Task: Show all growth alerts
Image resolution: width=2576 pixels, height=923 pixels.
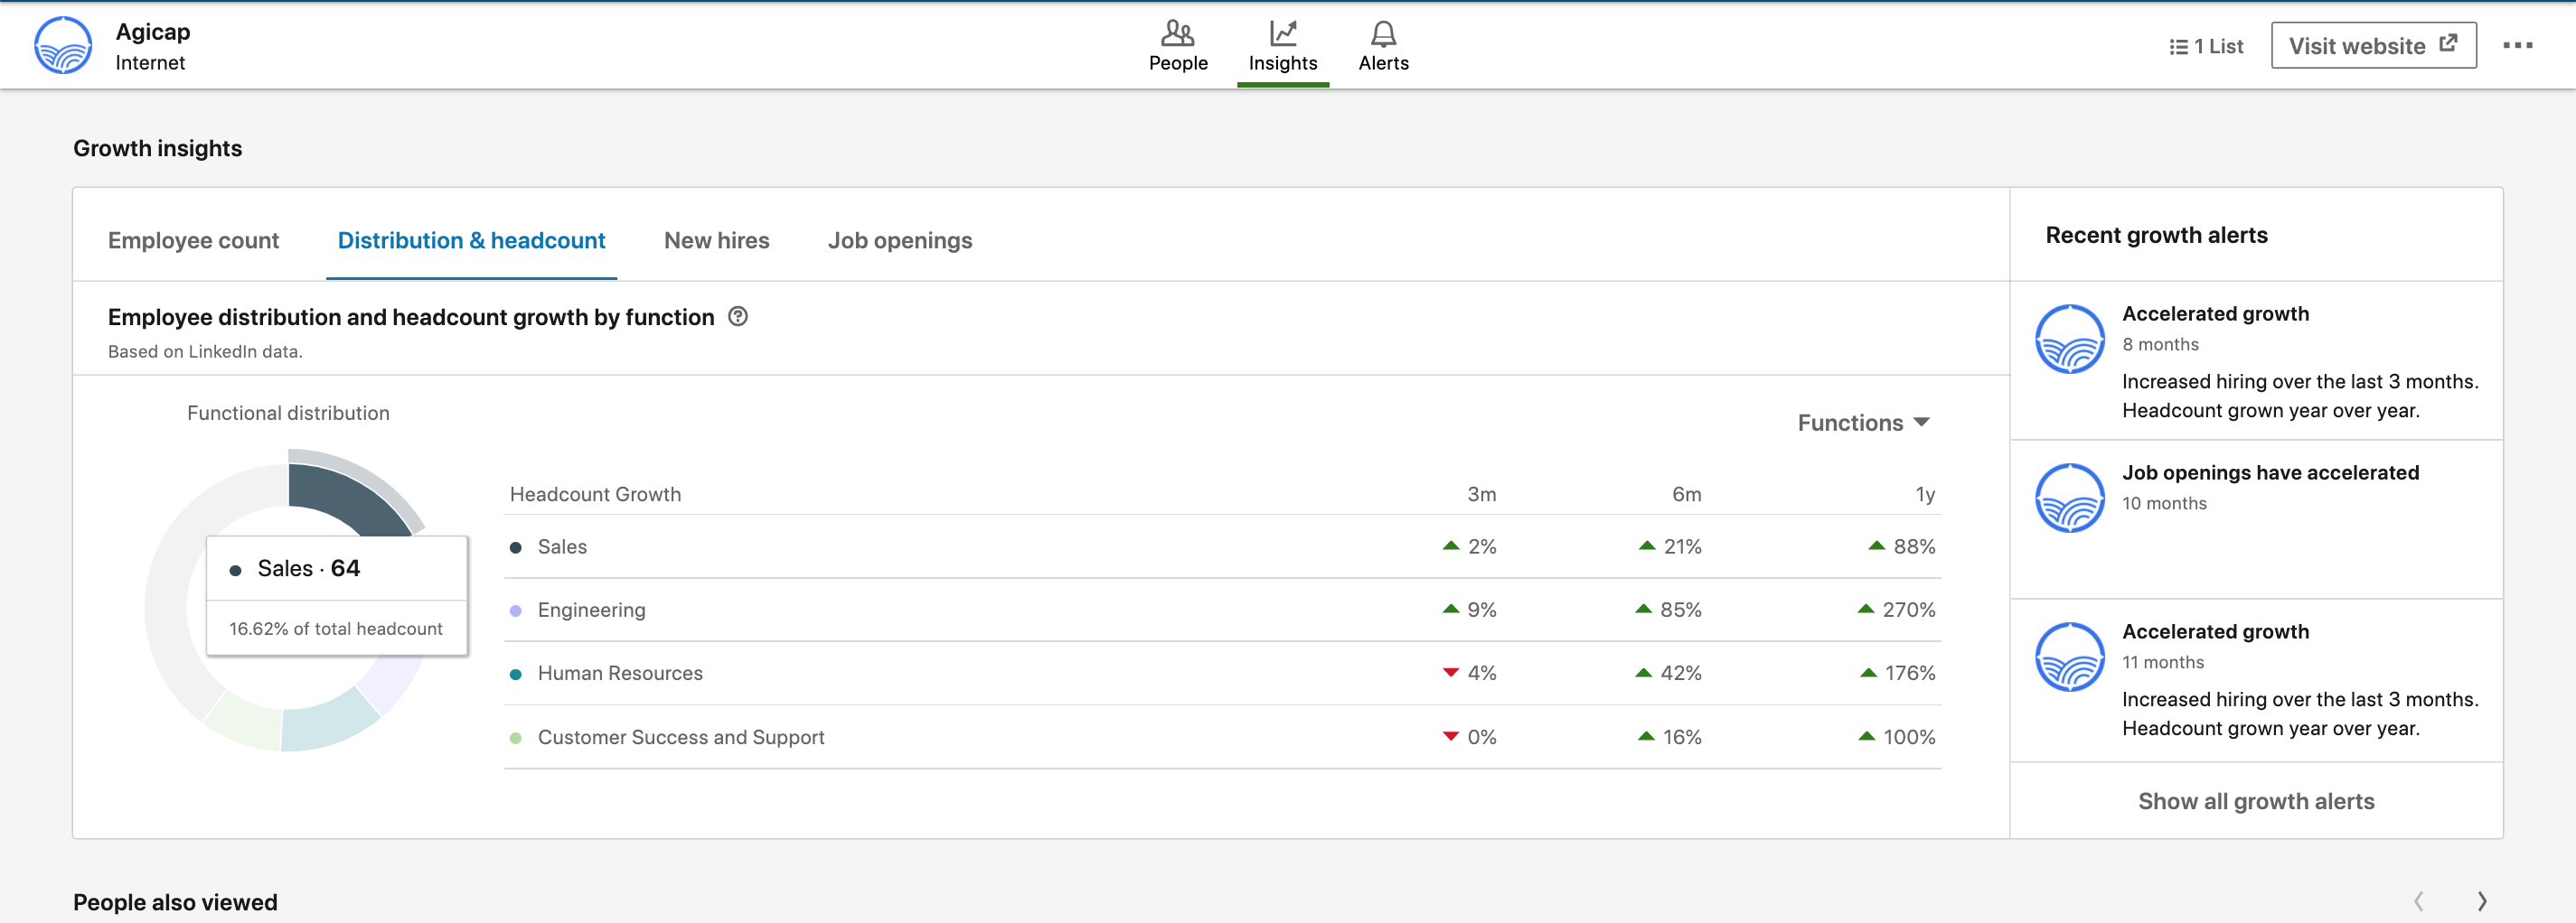Action: point(2255,801)
